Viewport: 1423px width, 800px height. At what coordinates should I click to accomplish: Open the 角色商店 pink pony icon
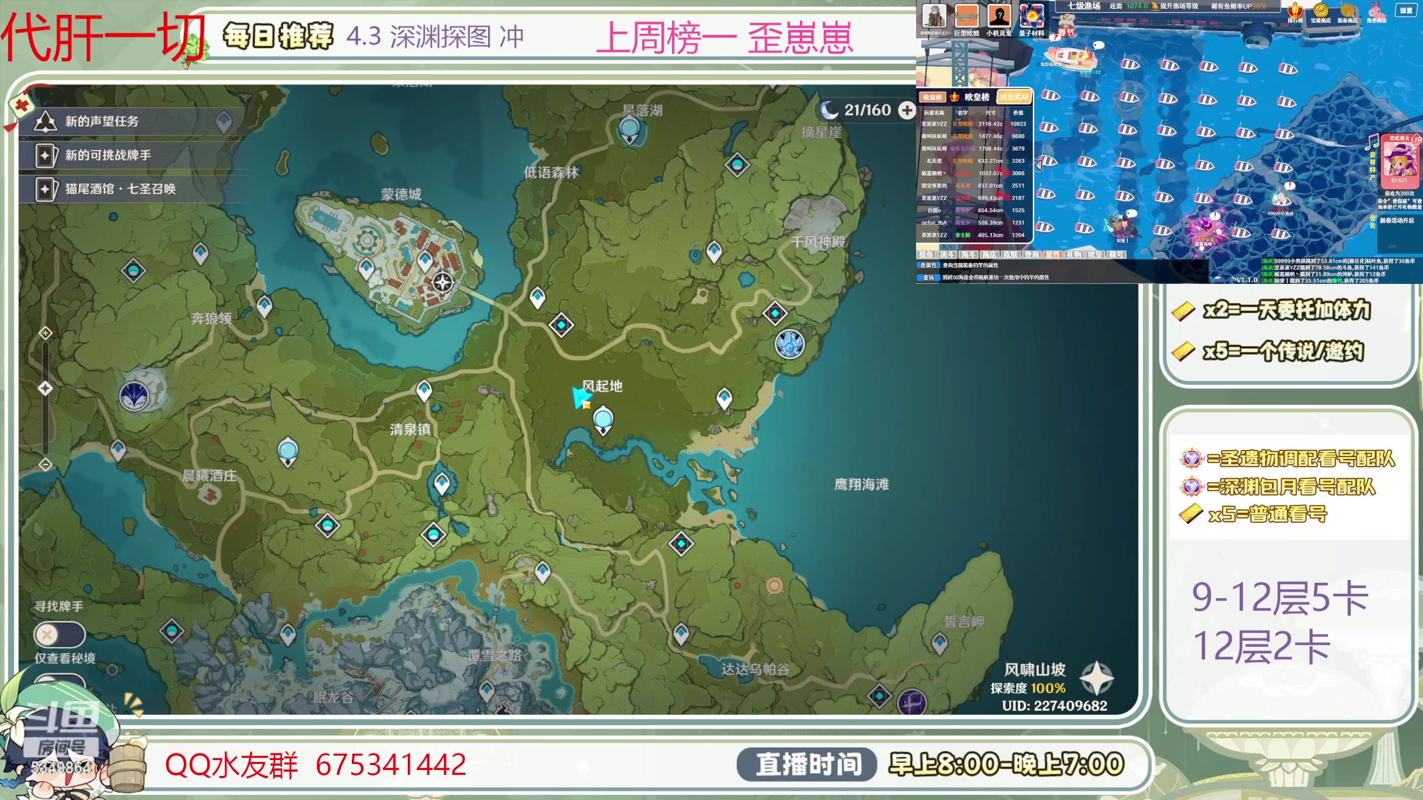click(1376, 12)
